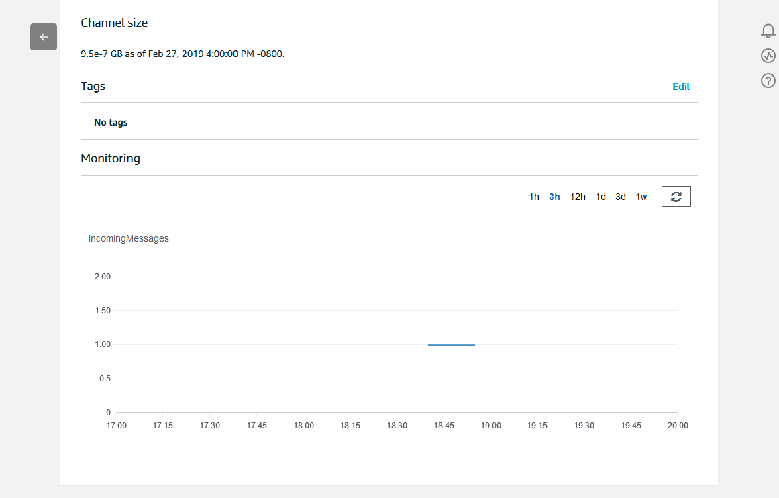Click the 'No tags' text
The width and height of the screenshot is (779, 498).
click(111, 123)
